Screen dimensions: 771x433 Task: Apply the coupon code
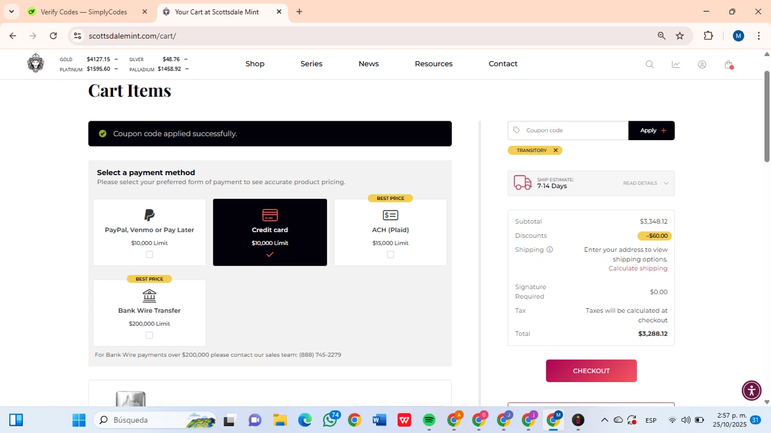point(651,130)
